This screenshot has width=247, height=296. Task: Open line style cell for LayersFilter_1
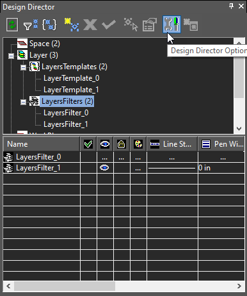click(x=172, y=168)
